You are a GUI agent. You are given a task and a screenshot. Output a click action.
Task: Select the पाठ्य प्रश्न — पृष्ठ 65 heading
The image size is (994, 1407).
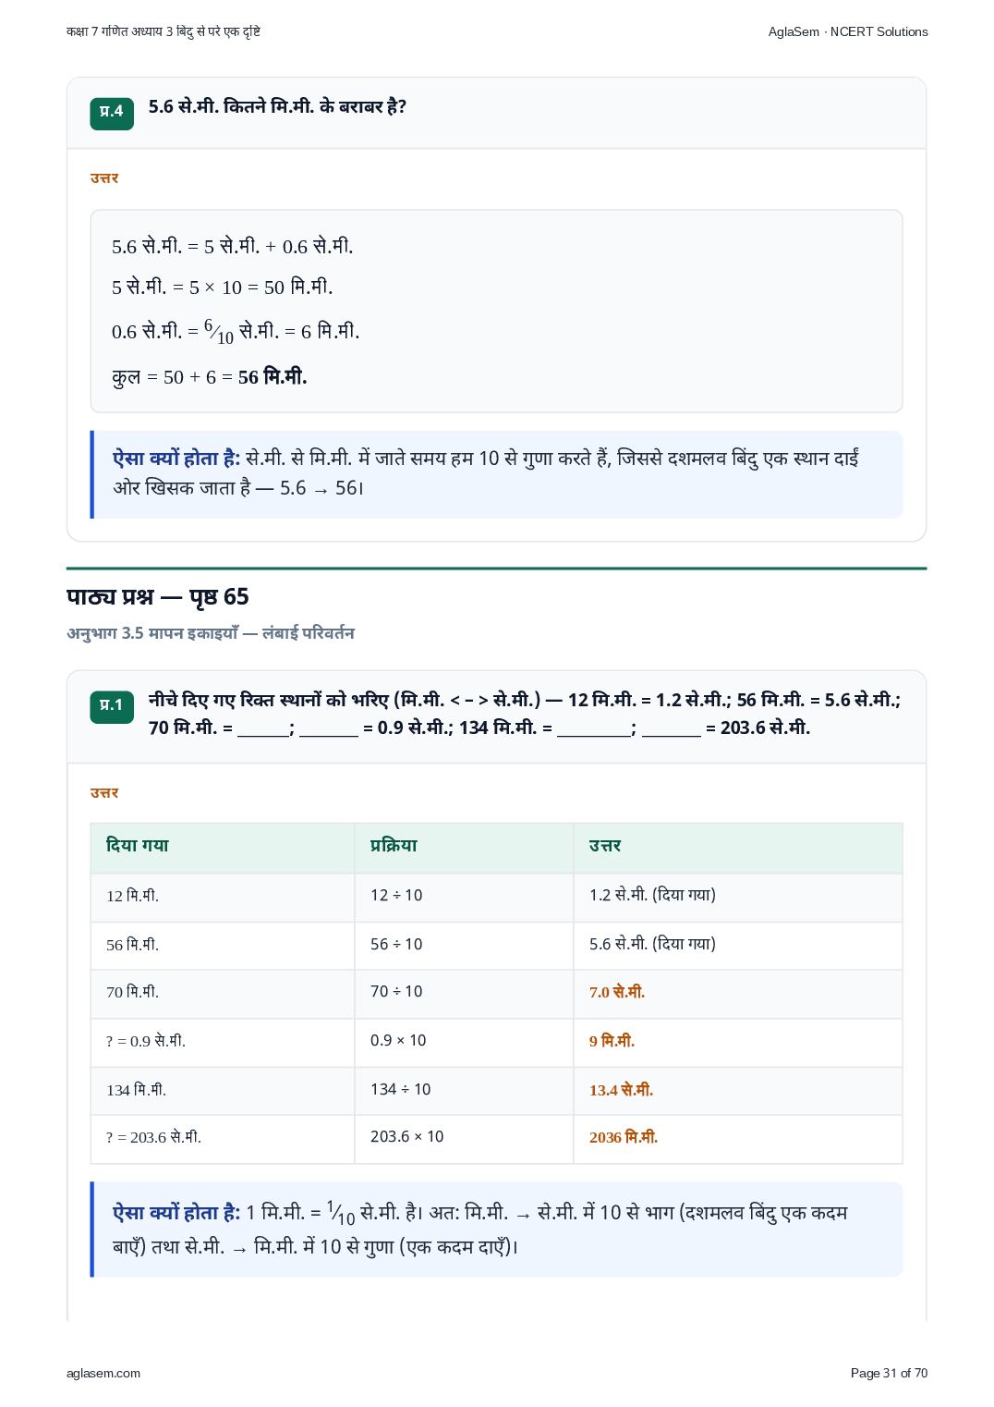coord(158,597)
